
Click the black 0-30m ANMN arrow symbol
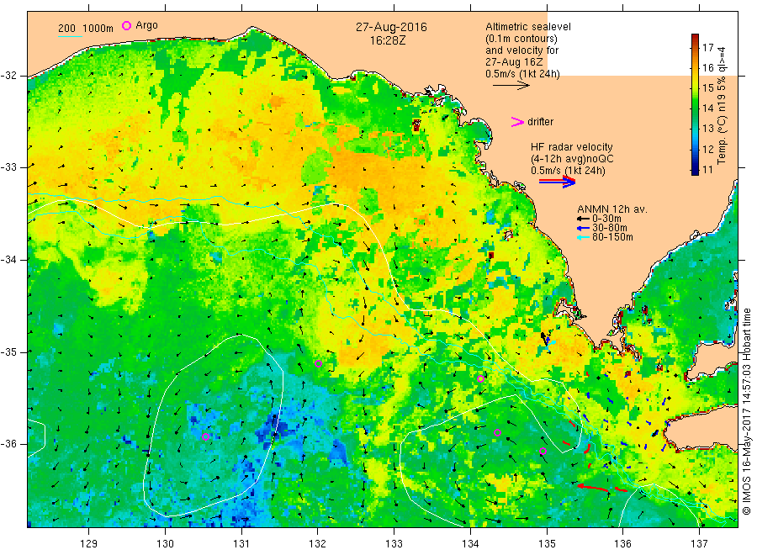[584, 219]
